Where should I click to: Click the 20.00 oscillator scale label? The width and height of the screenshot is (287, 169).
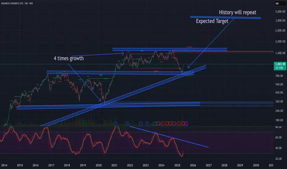coord(278,159)
